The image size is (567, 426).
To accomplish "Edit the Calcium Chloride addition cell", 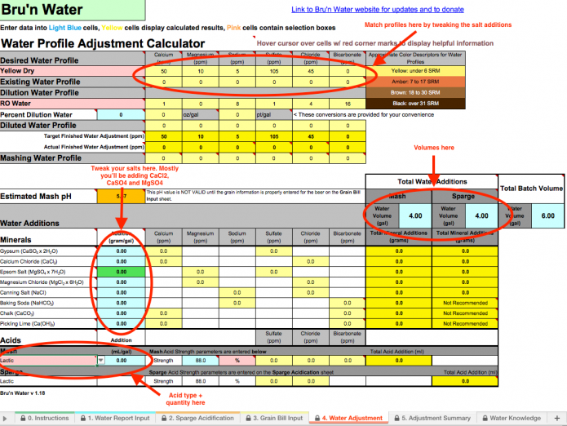I will (121, 261).
